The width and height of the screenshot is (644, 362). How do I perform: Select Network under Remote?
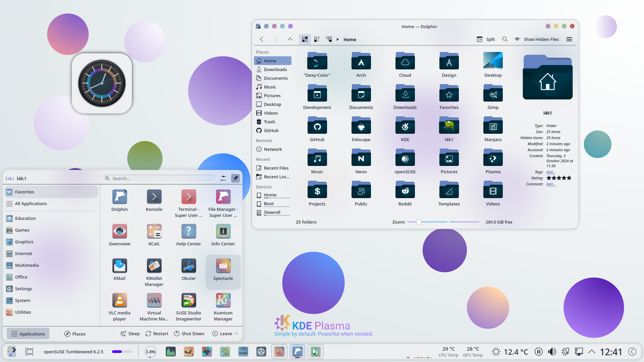273,149
